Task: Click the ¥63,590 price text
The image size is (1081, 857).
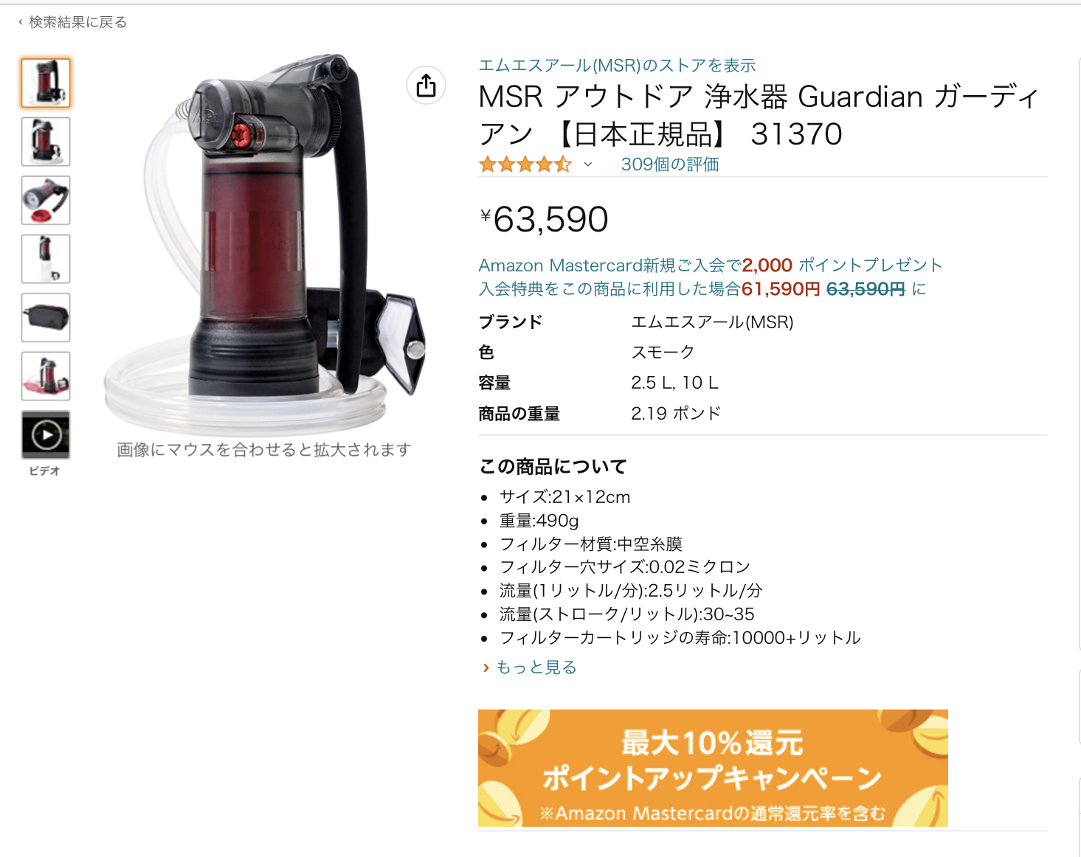Action: coord(544,219)
